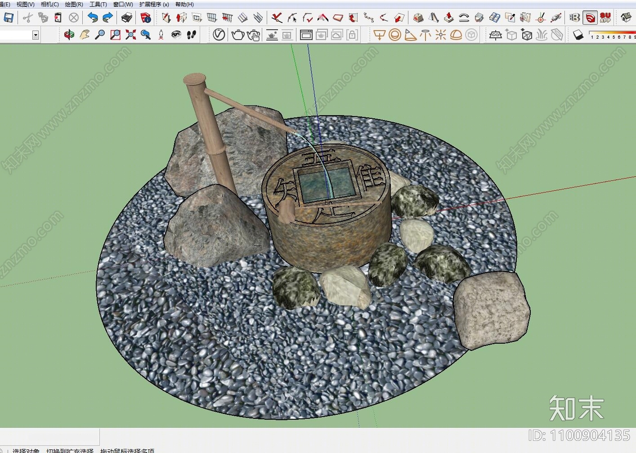This screenshot has height=453, width=636.
Task: Click the Print icon
Action: (127, 18)
